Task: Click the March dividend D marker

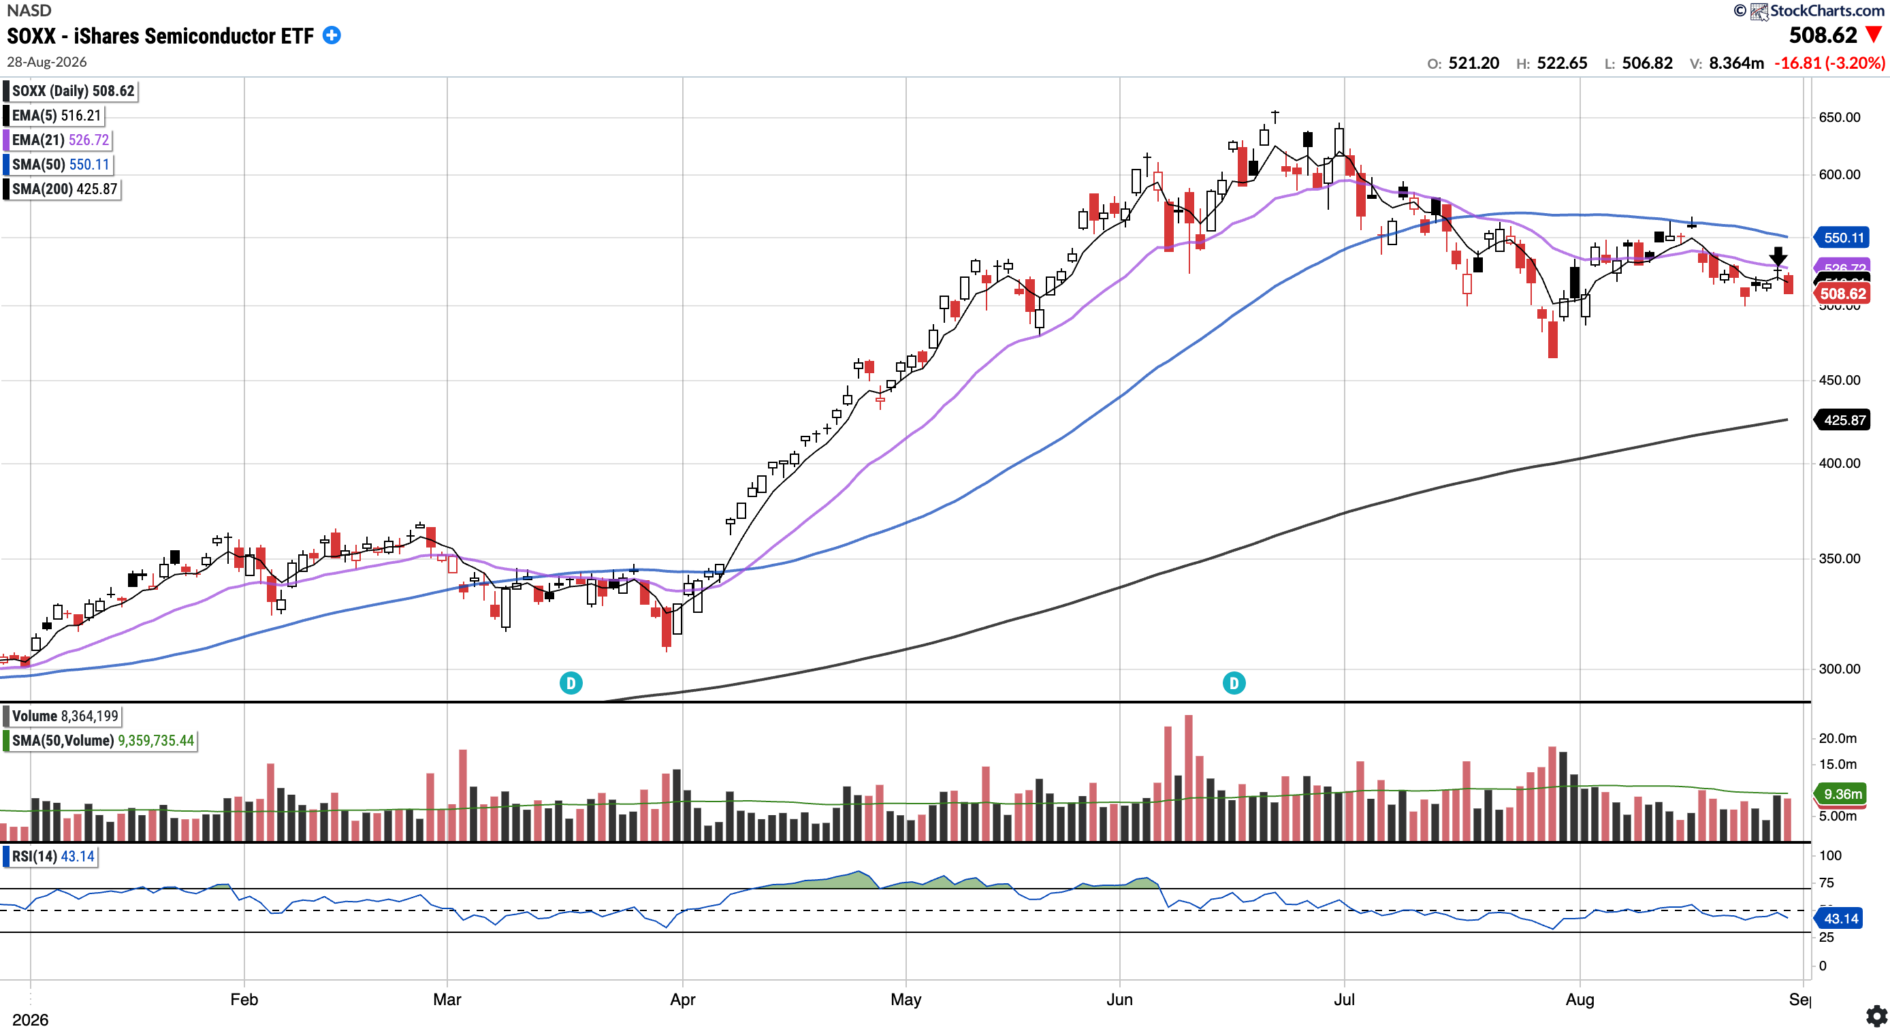Action: (571, 683)
